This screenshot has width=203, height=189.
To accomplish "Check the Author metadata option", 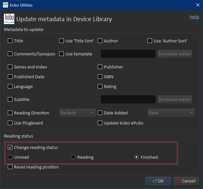I will 100,41.
